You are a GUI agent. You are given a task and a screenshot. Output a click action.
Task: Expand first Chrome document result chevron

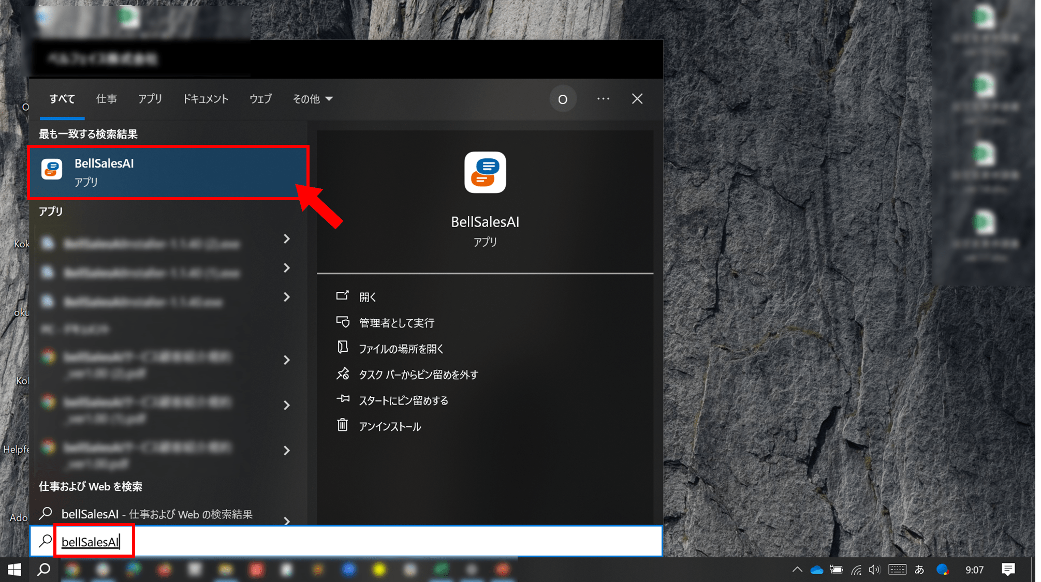point(287,360)
